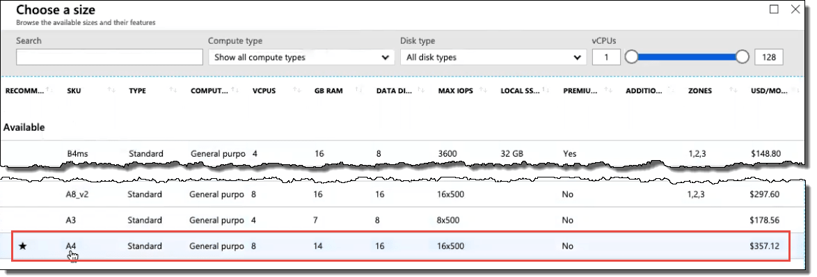Sort by the ADDITIO... column header
Viewport: 817px width, 277px height.
[x=644, y=90]
